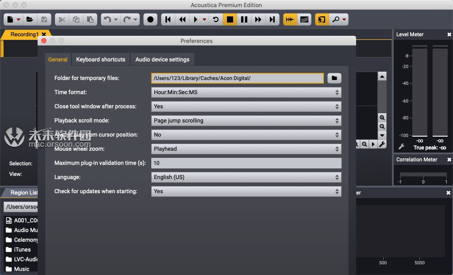
Task: Select the Zoom magnifier tool
Action: [336, 19]
